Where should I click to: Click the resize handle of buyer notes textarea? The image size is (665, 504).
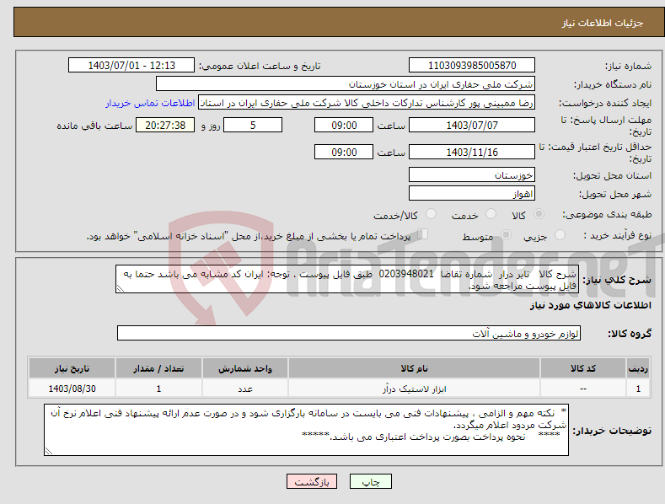pyautogui.click(x=49, y=451)
